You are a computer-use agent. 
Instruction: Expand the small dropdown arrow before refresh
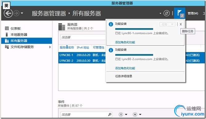160,13
